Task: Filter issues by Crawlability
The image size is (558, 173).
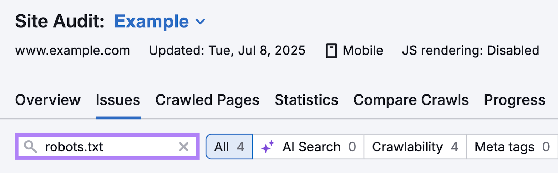Action: coord(415,147)
